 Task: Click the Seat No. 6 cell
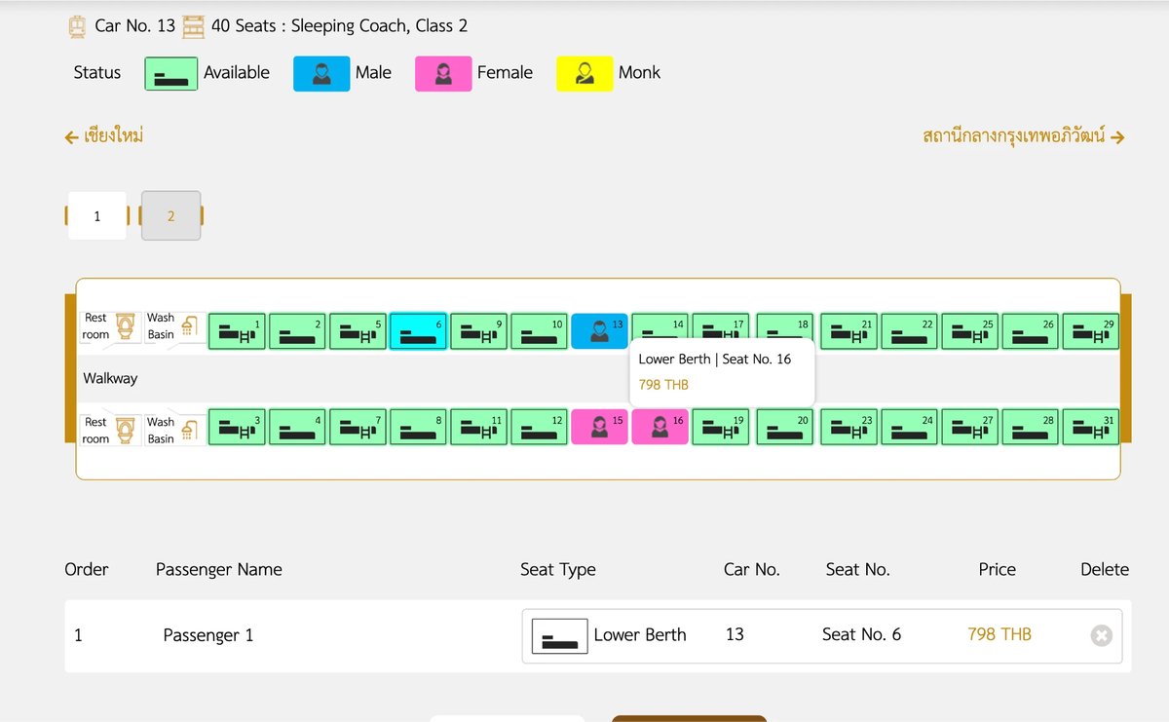click(861, 634)
